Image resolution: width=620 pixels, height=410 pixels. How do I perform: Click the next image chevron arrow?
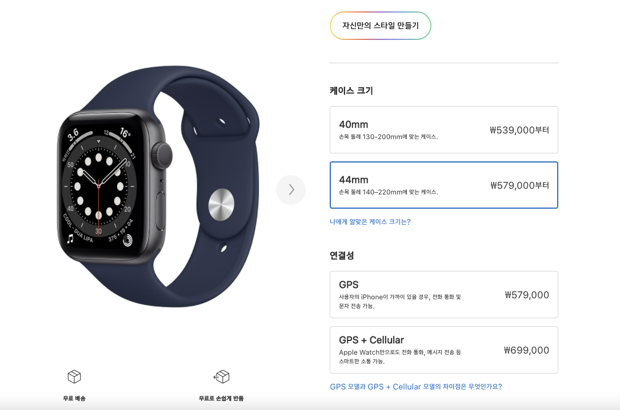coord(291,190)
